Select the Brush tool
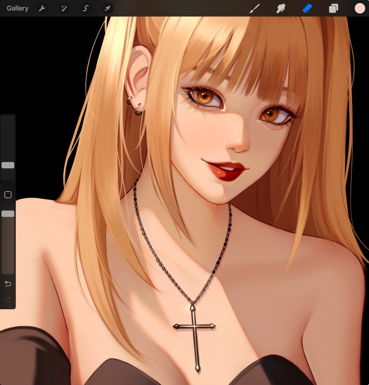Viewport: 369px width, 385px height. coord(255,8)
